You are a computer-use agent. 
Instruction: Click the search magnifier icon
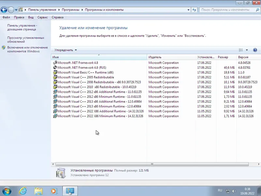pos(257,10)
